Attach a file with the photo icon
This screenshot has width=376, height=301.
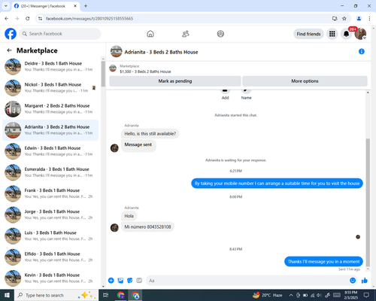(120, 281)
